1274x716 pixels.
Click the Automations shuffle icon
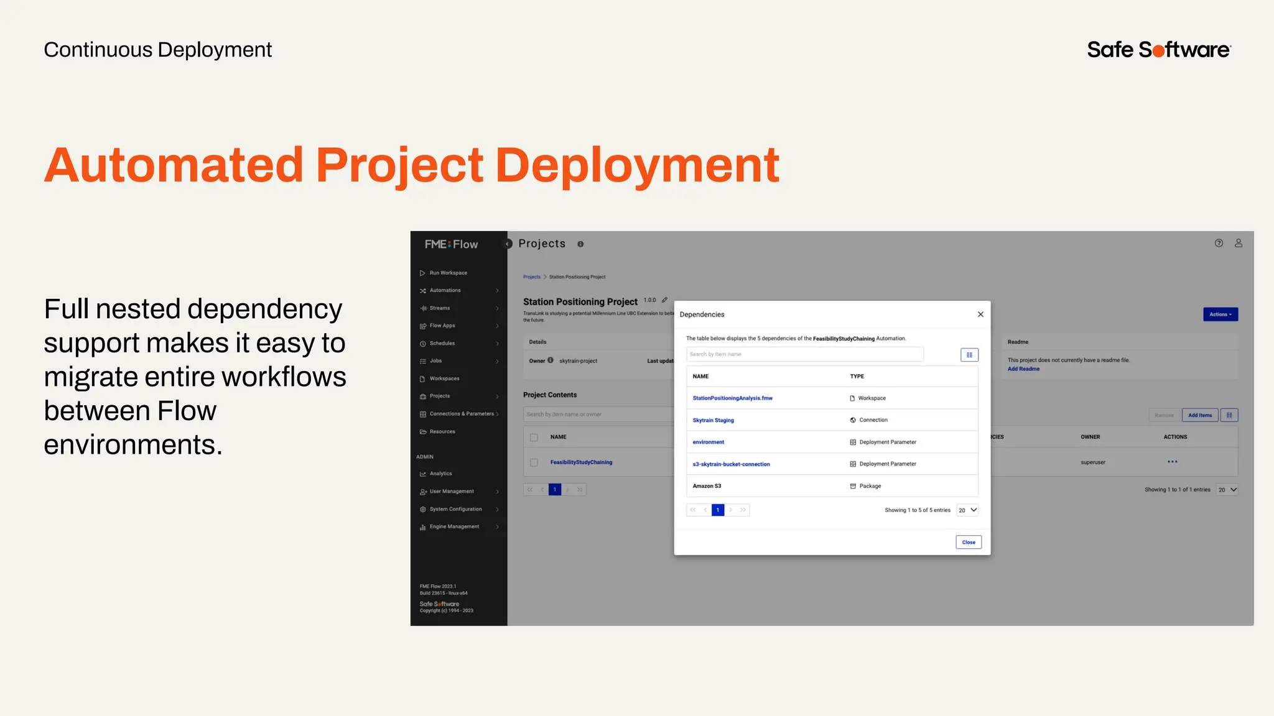click(x=423, y=290)
